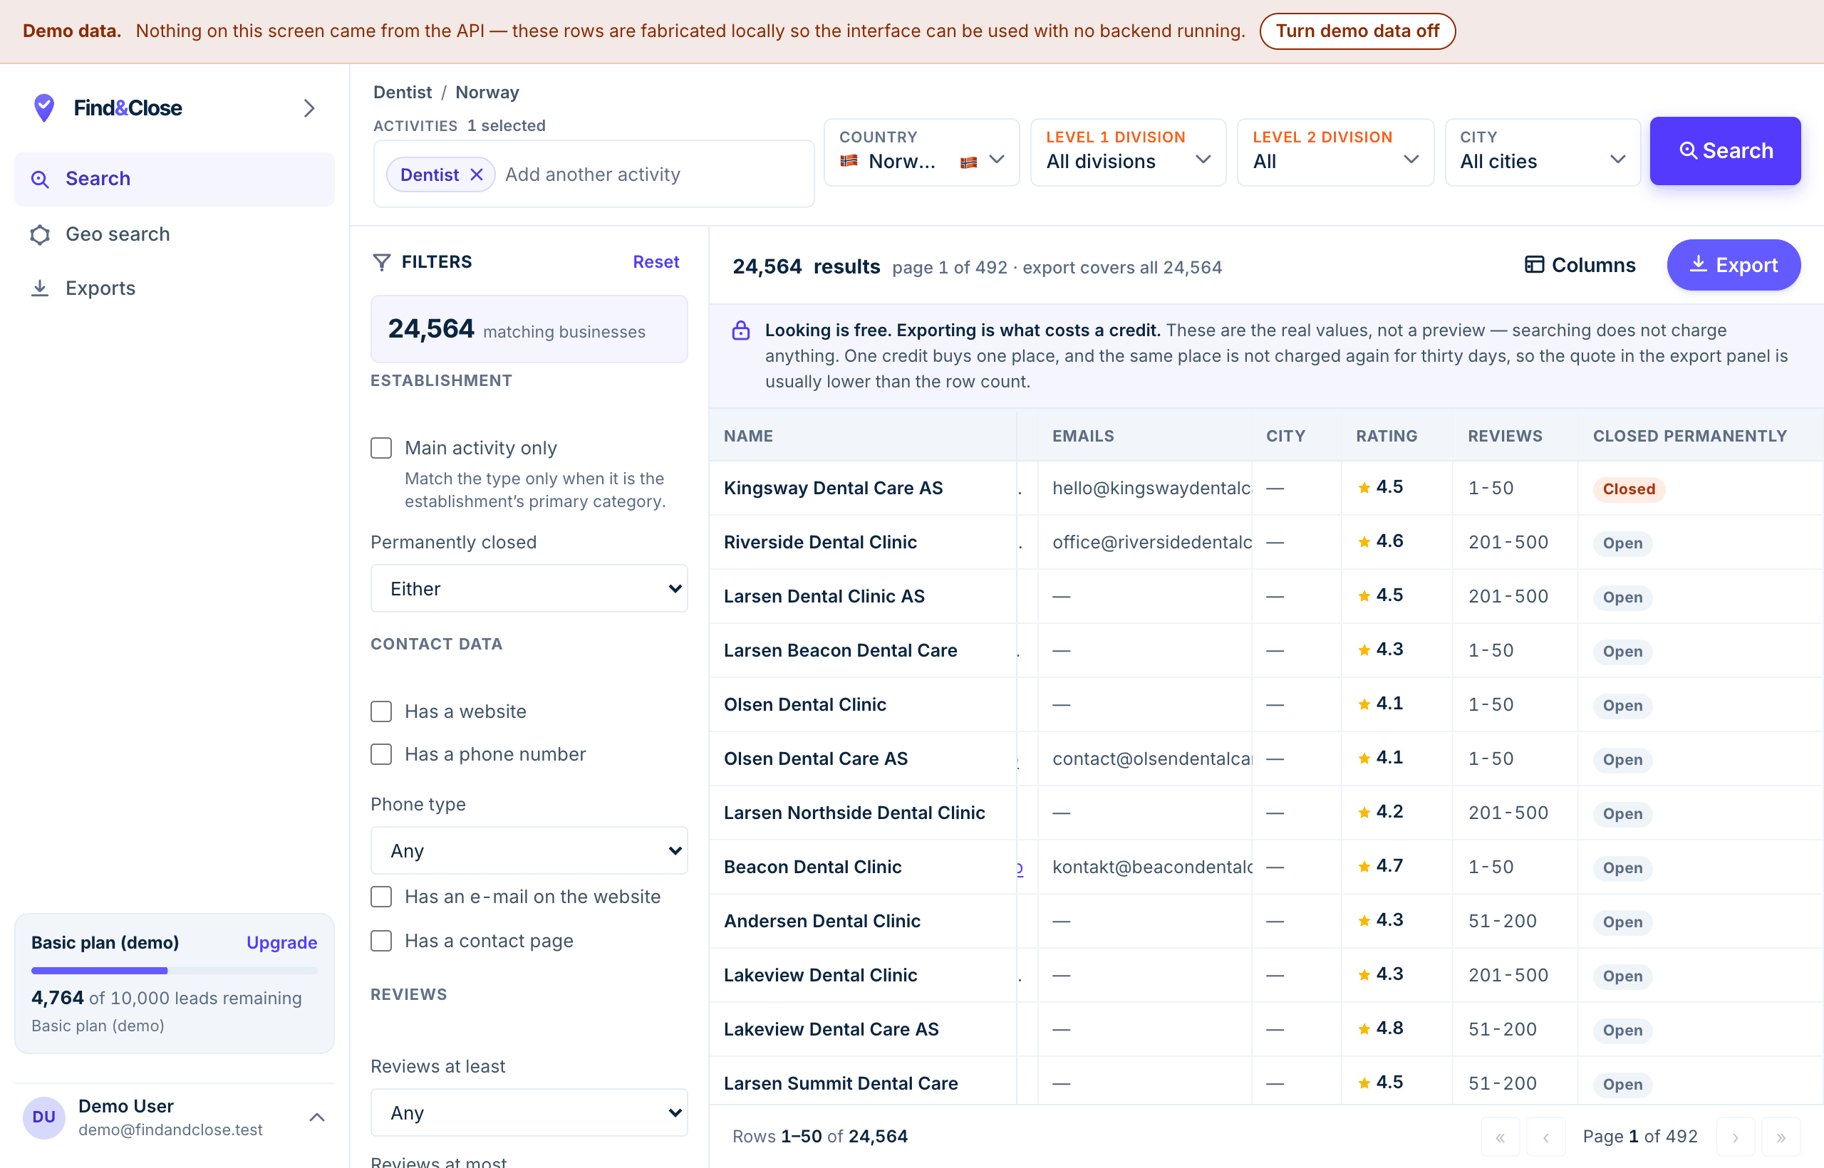
Task: Click the Olsen Dental Clinic row name
Action: point(805,704)
